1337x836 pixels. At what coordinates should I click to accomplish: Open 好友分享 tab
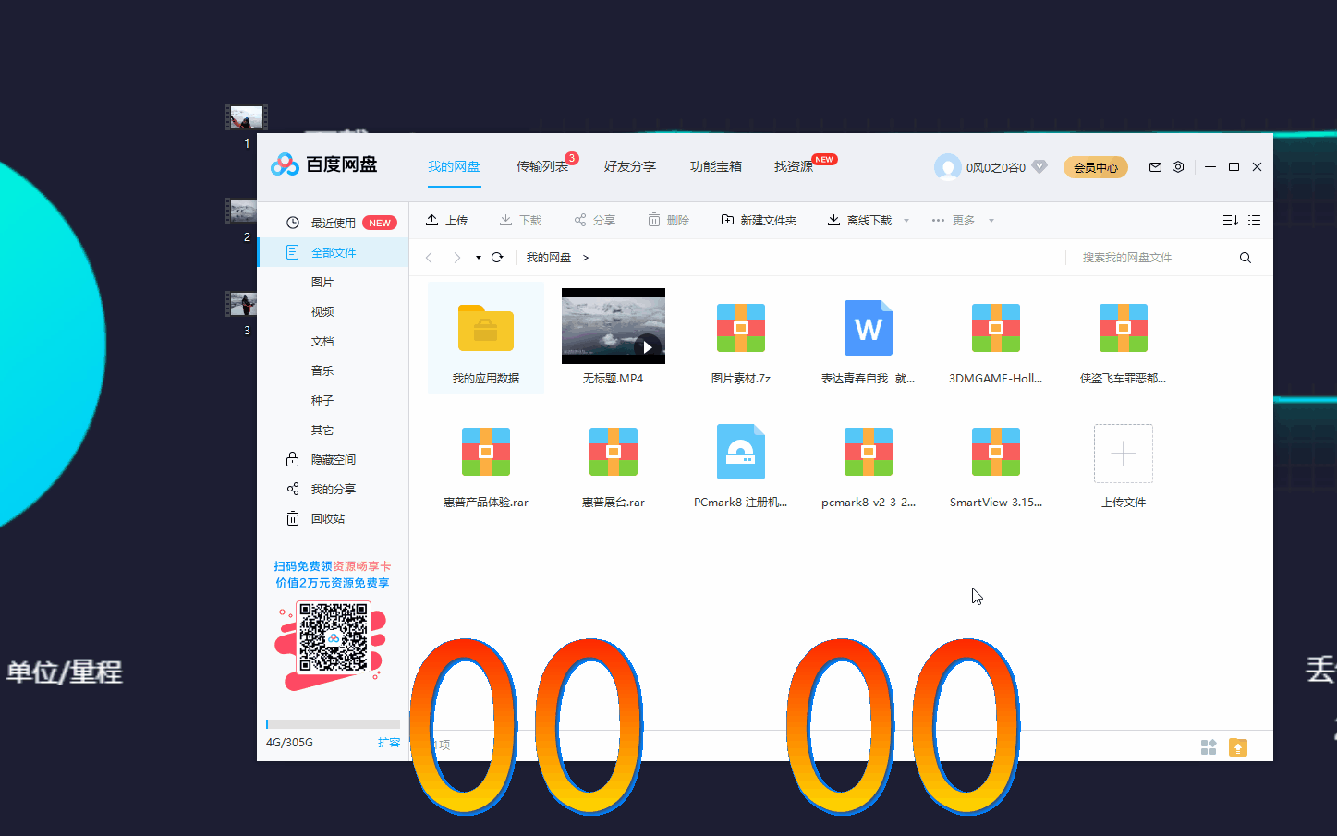coord(630,166)
